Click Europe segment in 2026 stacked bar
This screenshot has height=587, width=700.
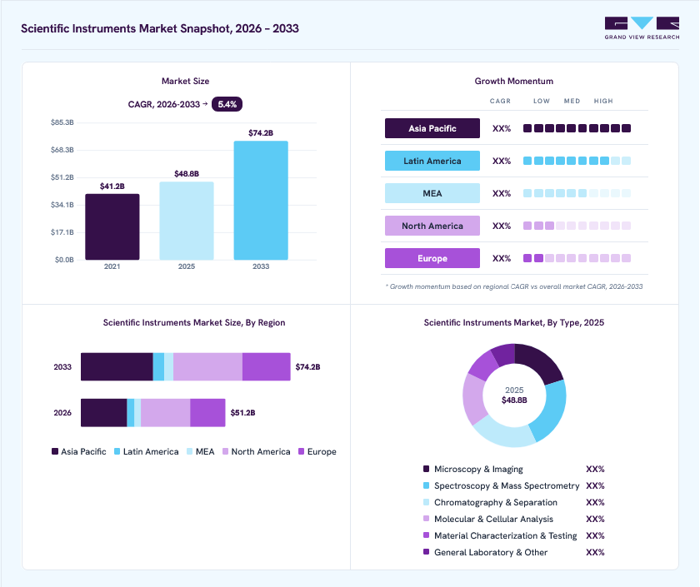tap(207, 413)
